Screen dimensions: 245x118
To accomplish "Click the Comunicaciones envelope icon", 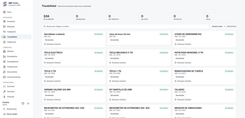I will pos(4,77).
